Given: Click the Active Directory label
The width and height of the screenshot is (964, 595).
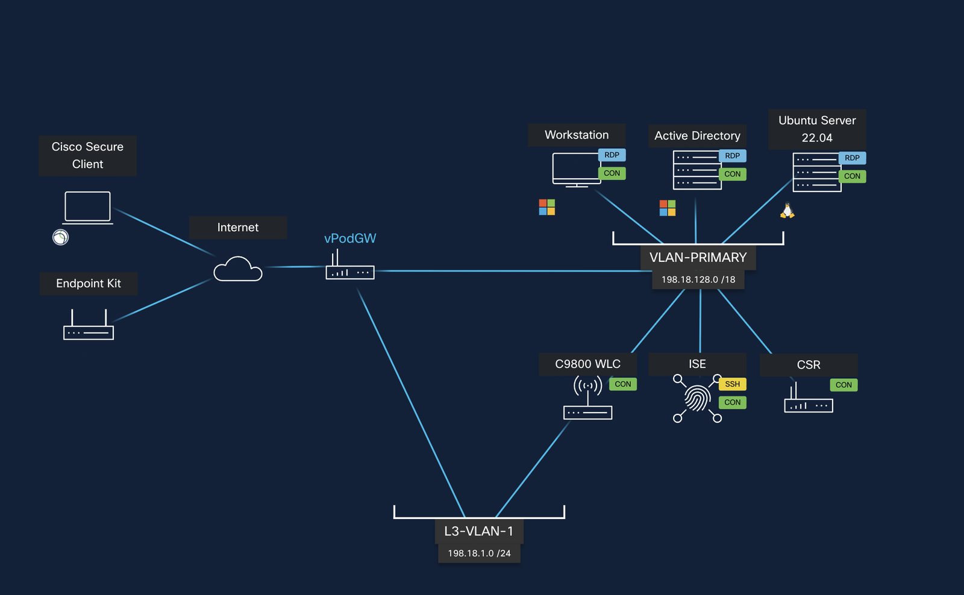Looking at the screenshot, I should 697,136.
